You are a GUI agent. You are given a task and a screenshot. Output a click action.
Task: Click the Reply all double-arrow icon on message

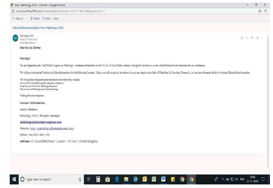(252, 38)
